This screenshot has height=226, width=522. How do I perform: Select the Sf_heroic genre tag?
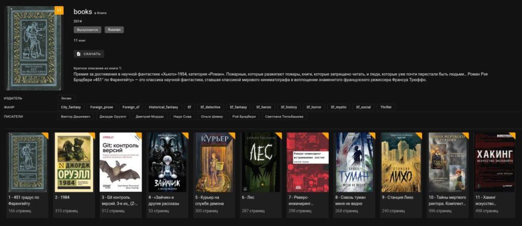(x=264, y=107)
